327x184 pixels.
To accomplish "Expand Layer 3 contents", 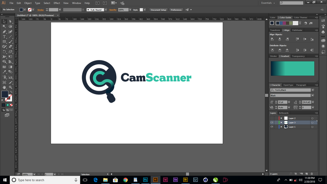I will 281,123.
